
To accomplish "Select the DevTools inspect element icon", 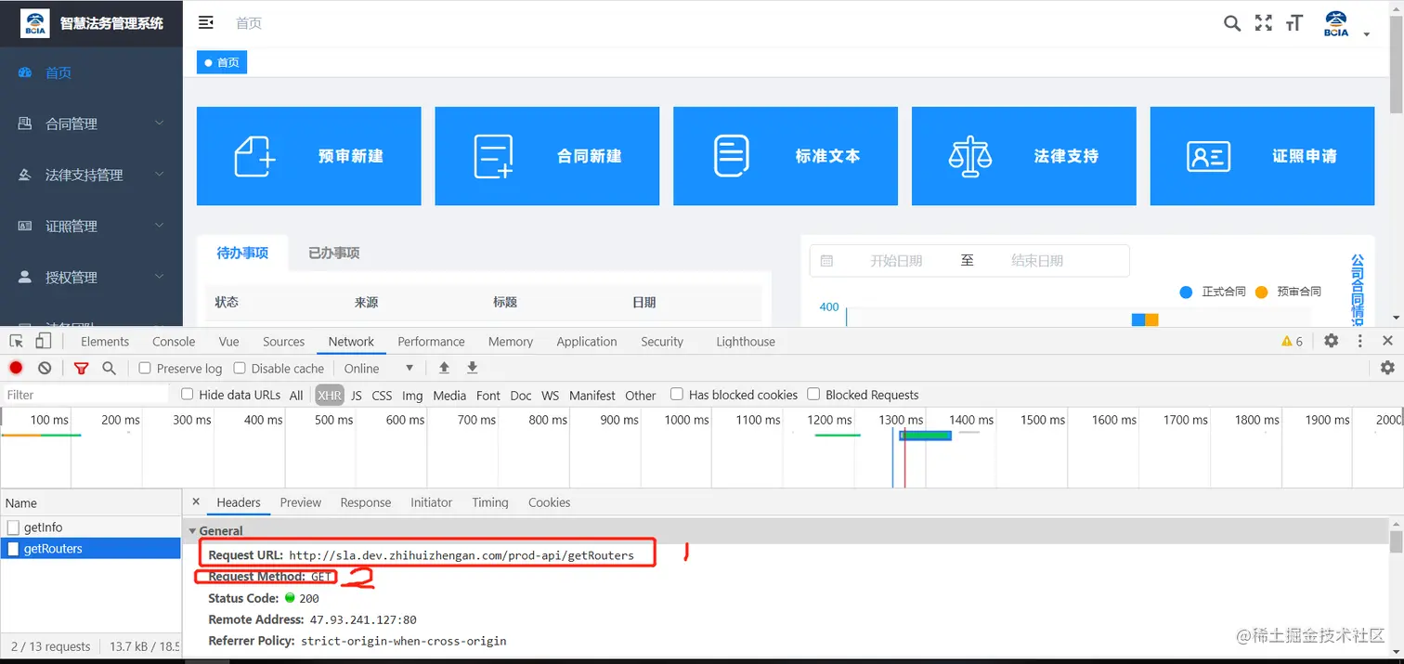I will [x=16, y=341].
